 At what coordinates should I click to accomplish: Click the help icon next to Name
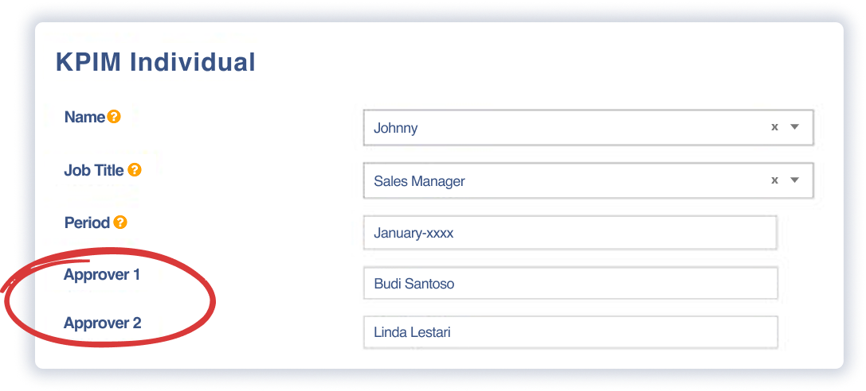[114, 118]
